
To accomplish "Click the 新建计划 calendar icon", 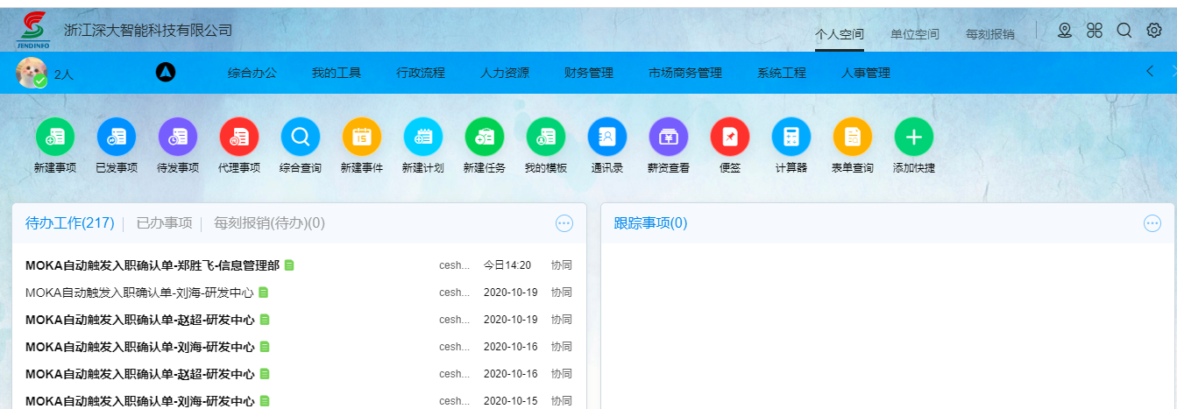I will [x=422, y=137].
